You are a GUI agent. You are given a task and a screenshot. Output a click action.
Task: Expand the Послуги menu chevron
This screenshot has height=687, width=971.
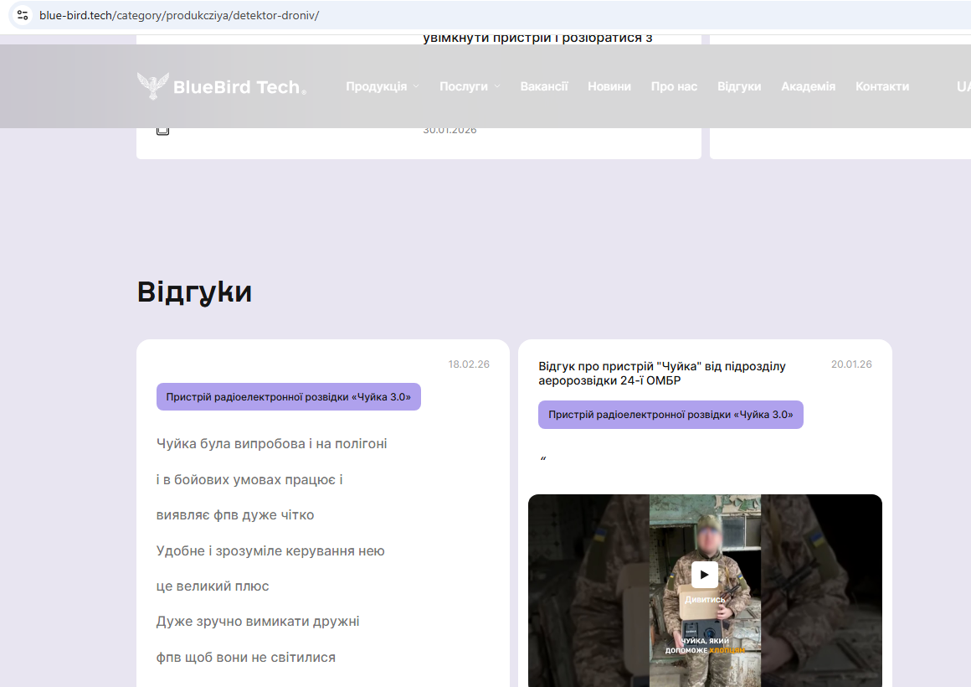(x=496, y=86)
